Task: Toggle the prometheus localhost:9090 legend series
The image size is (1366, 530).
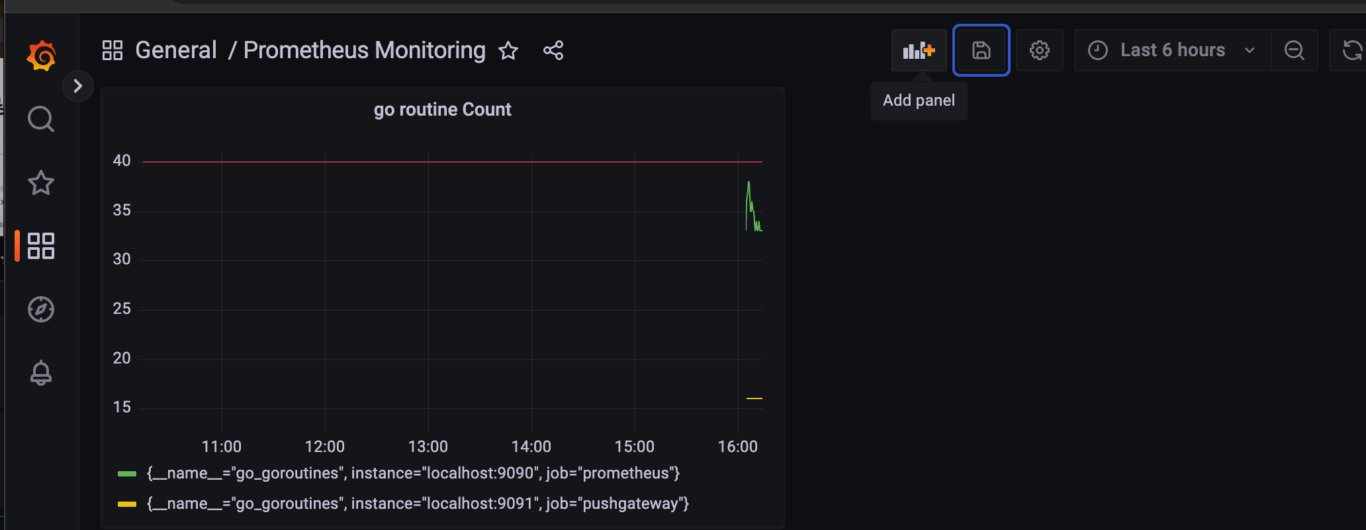Action: [413, 473]
